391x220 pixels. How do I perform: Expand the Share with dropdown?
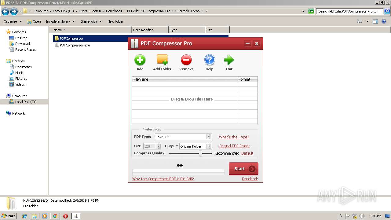(x=91, y=21)
